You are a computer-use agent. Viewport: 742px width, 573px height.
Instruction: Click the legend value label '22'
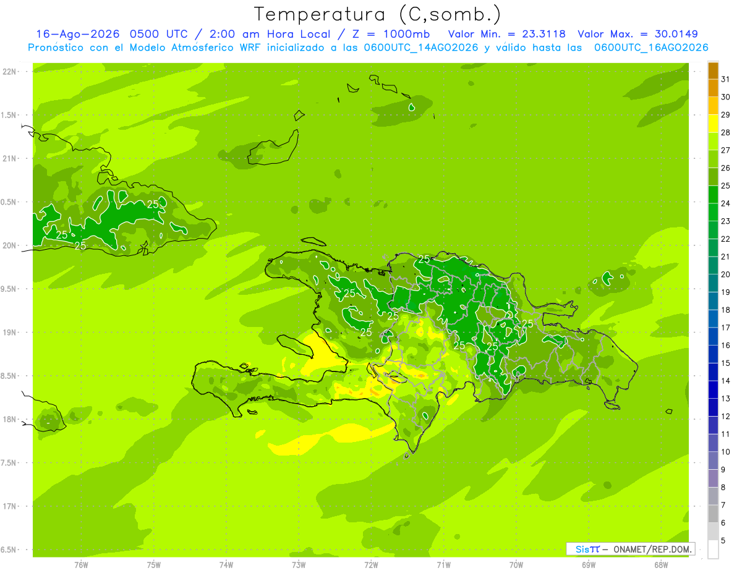coord(726,239)
